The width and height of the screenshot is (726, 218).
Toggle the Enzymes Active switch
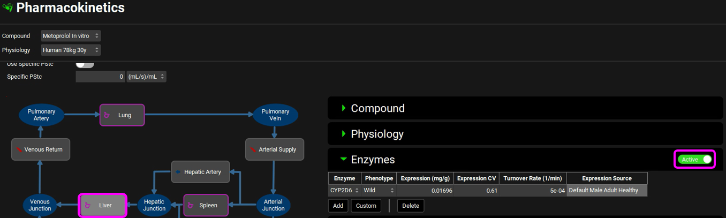pyautogui.click(x=695, y=160)
